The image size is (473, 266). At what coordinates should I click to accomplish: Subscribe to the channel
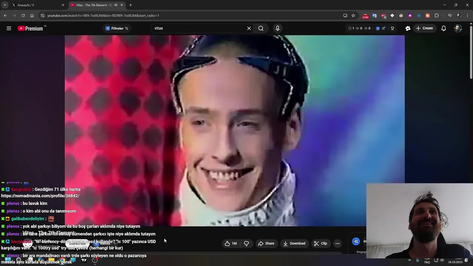click(x=77, y=243)
